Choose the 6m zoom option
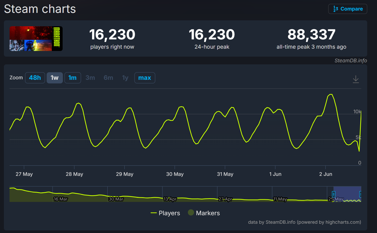 pyautogui.click(x=108, y=78)
